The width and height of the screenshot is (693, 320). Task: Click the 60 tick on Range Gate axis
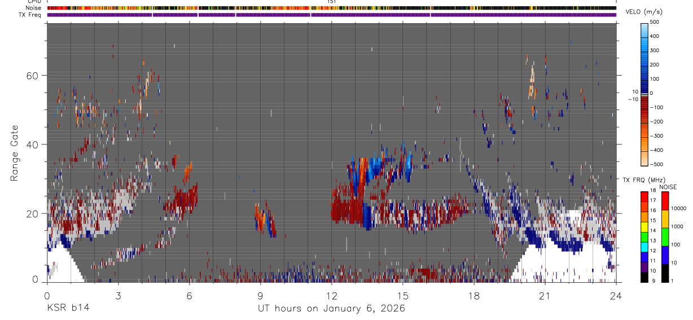pos(32,75)
